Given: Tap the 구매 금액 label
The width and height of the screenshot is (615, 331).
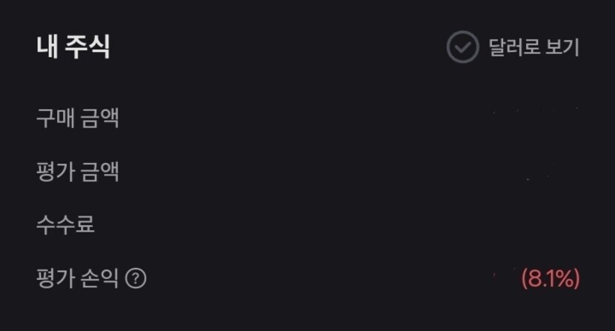Looking at the screenshot, I should (77, 119).
